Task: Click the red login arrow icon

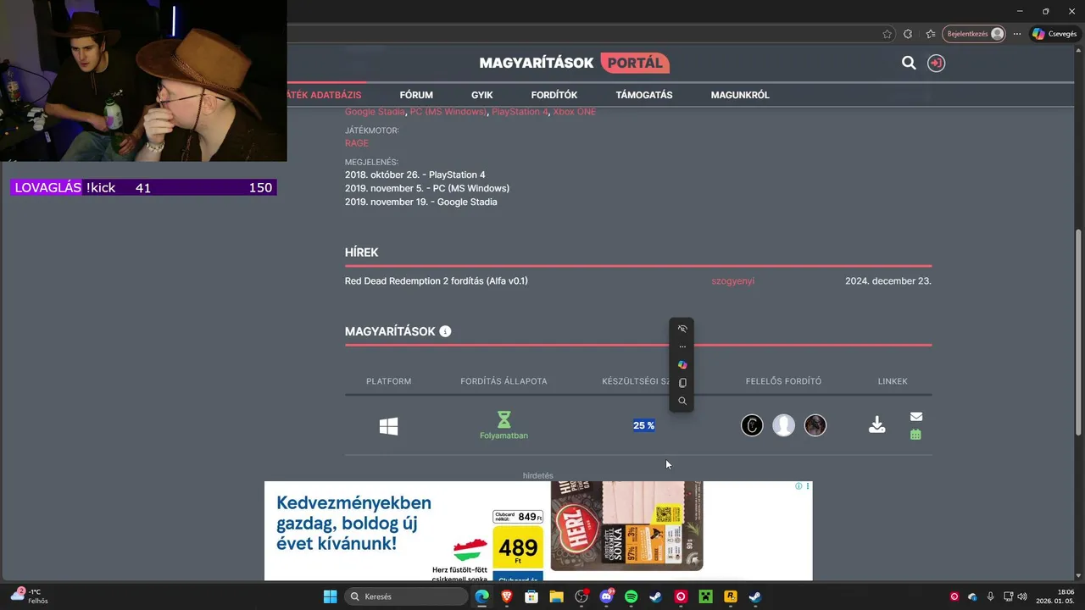Action: coord(936,63)
